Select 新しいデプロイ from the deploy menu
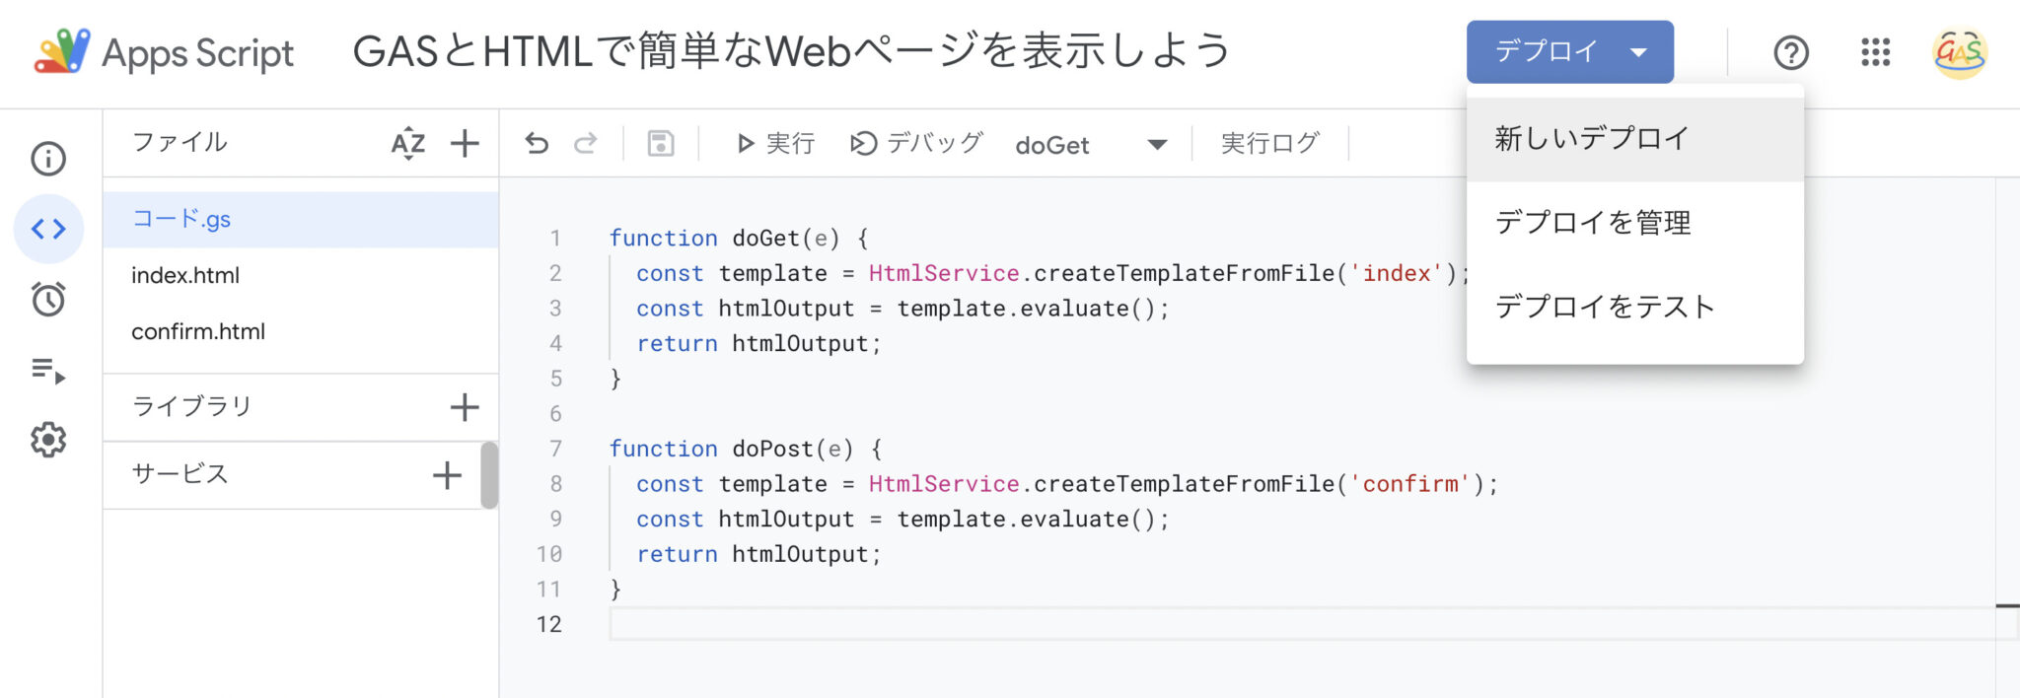This screenshot has width=2020, height=698. pyautogui.click(x=1590, y=137)
